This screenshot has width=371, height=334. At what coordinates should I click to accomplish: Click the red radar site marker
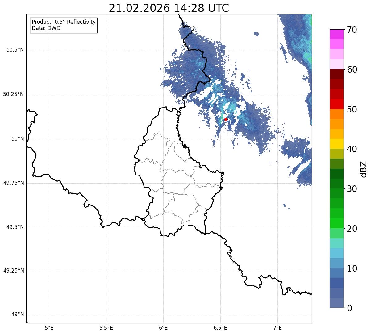(x=226, y=119)
